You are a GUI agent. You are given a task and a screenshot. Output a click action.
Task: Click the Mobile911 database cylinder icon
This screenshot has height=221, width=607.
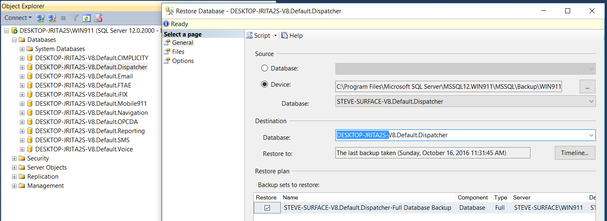click(x=30, y=104)
